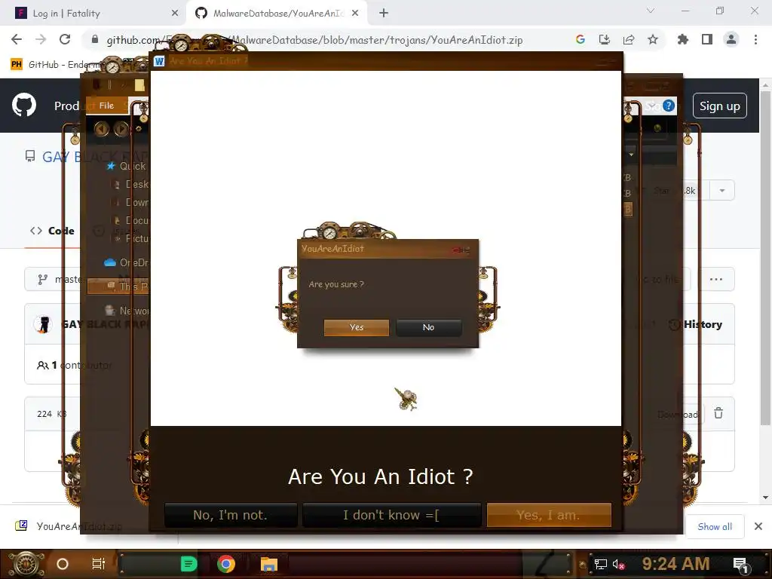Click File Explorer back navigation button
Image resolution: width=772 pixels, height=579 pixels.
[x=102, y=128]
